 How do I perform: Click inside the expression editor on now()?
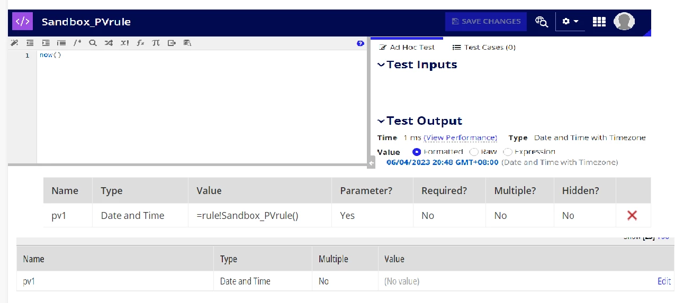(50, 55)
